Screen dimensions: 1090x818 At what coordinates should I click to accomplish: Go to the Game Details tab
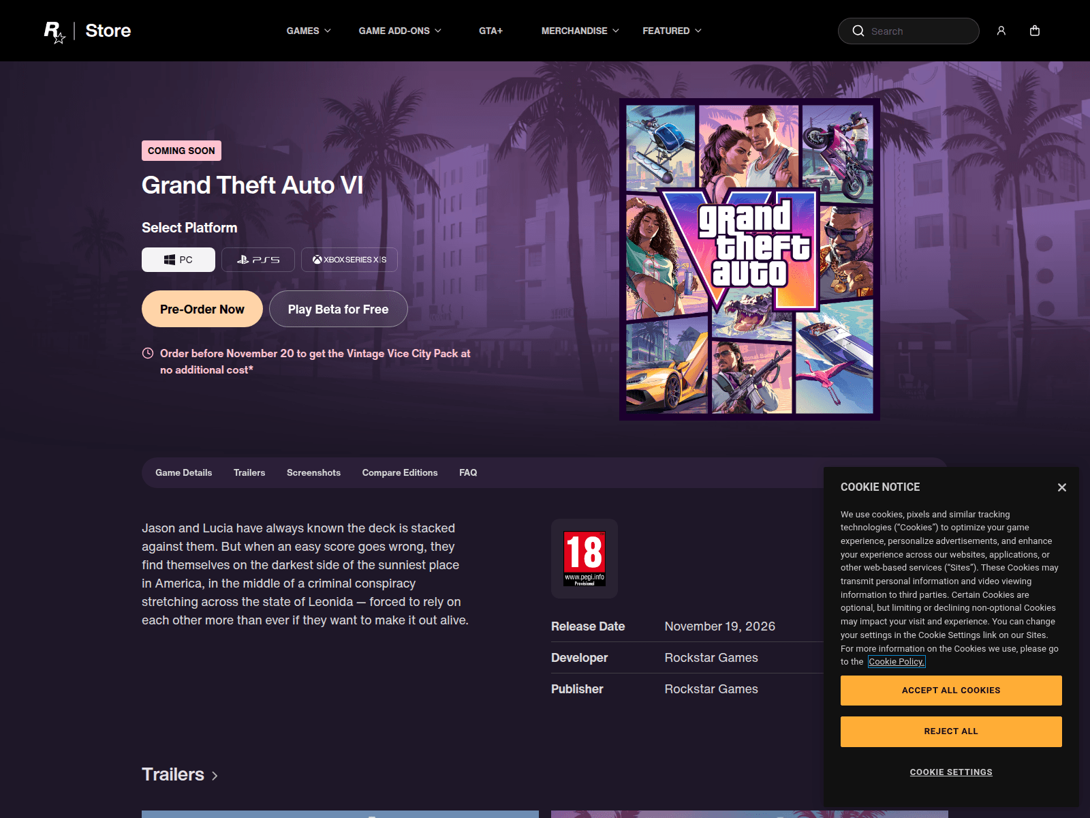pyautogui.click(x=183, y=472)
